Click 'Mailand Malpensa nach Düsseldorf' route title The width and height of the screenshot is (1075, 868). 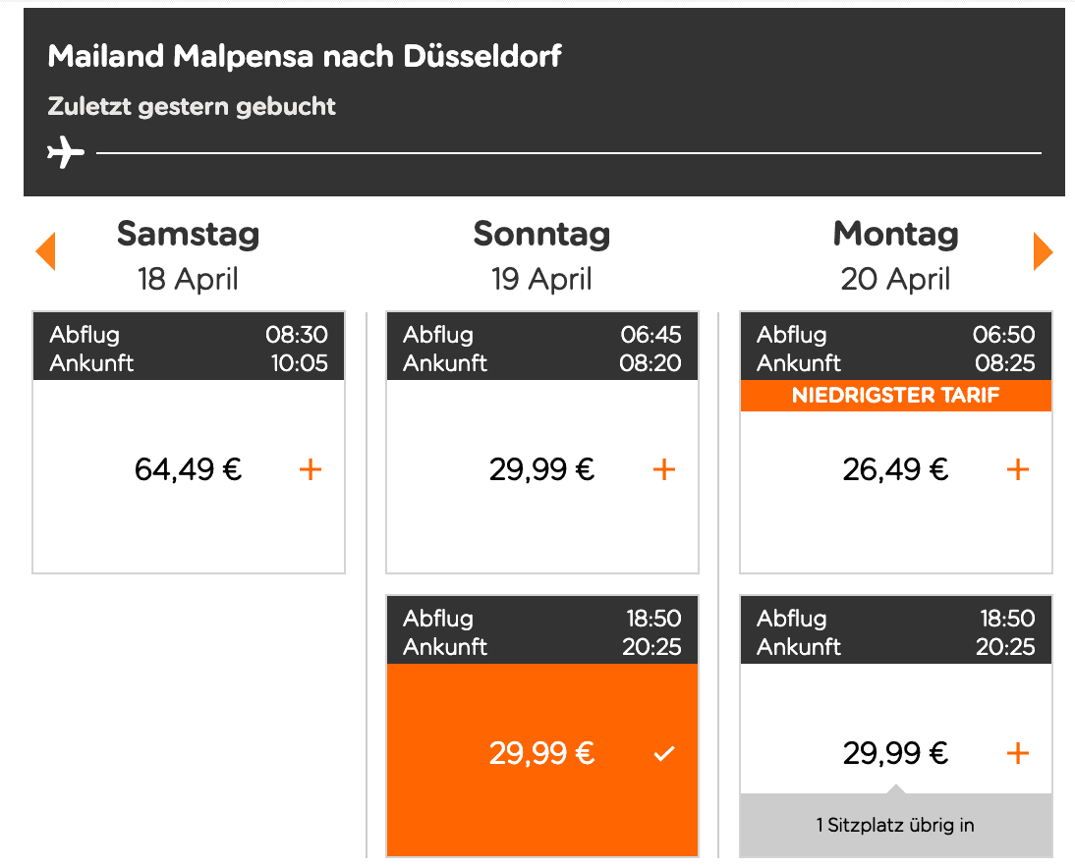coord(305,56)
